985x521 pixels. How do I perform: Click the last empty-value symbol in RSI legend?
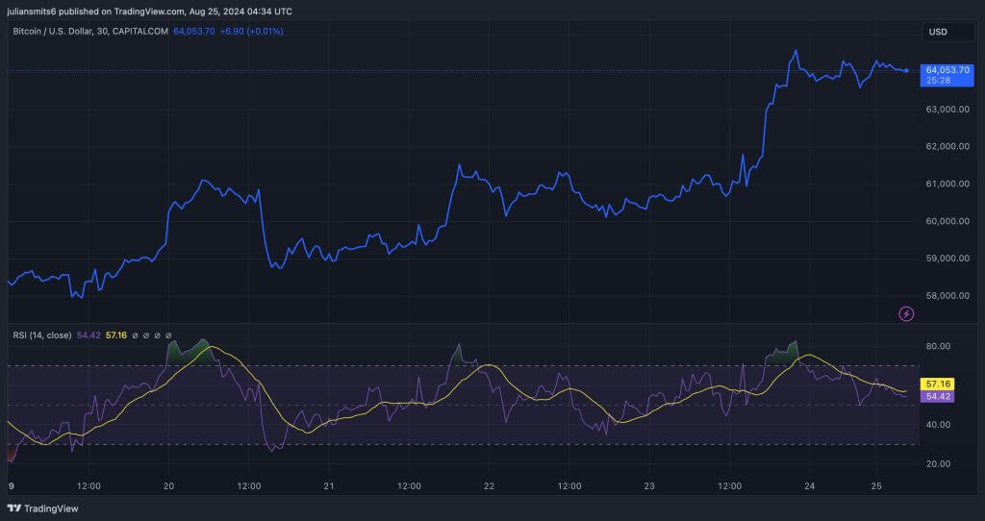coord(169,335)
